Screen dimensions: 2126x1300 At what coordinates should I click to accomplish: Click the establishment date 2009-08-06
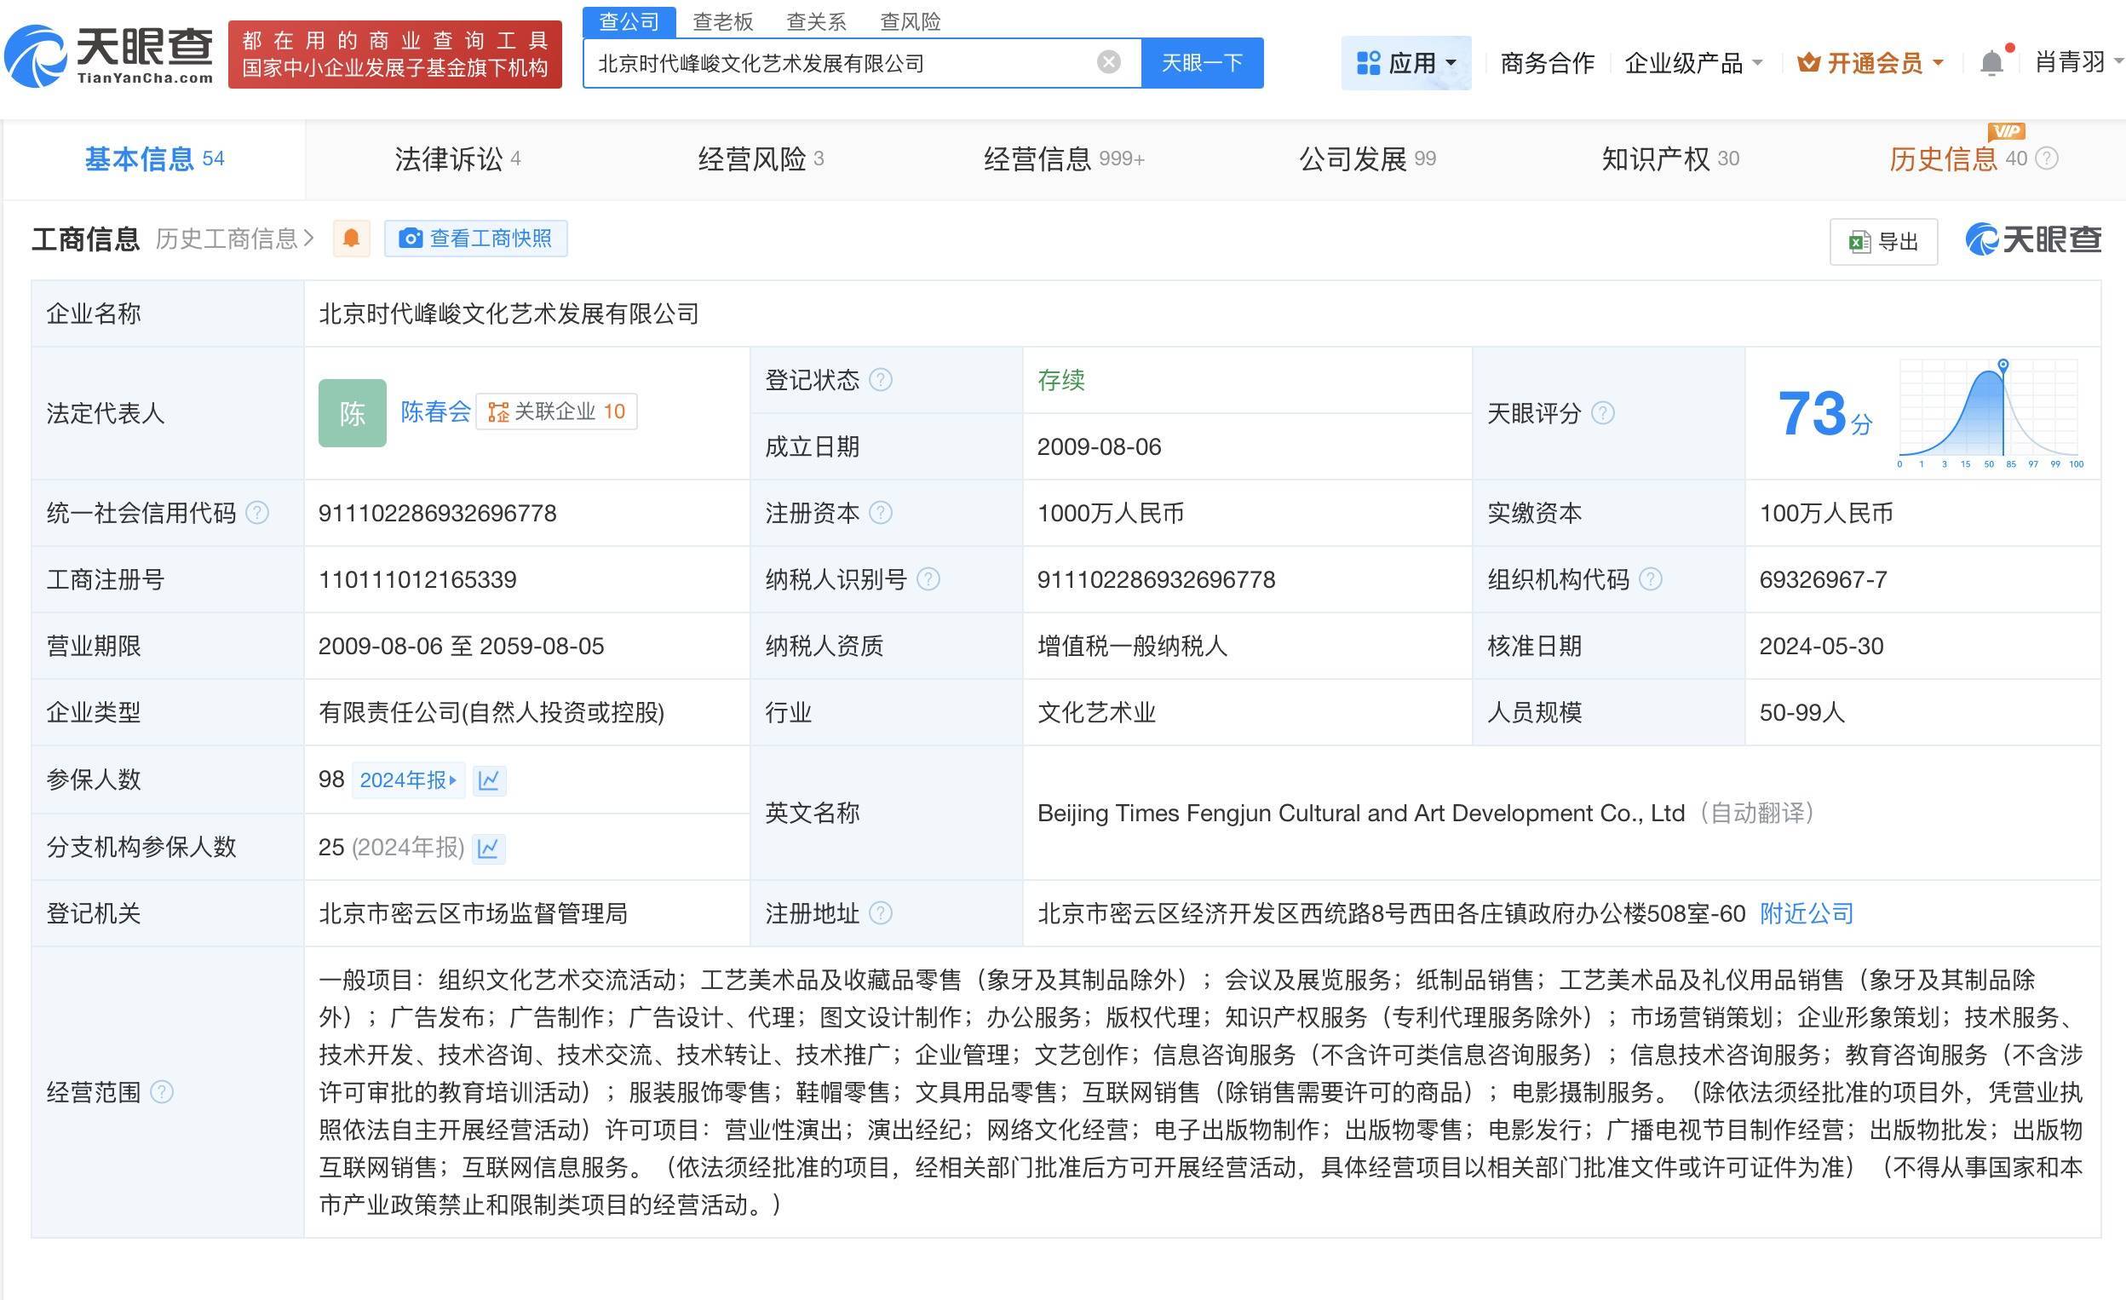pos(1100,446)
